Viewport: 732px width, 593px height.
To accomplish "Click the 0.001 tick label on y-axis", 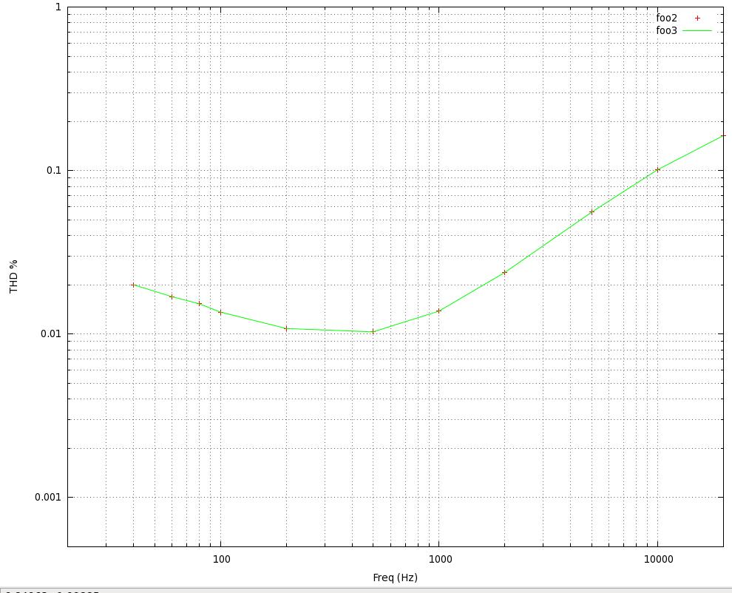I will pyautogui.click(x=48, y=498).
